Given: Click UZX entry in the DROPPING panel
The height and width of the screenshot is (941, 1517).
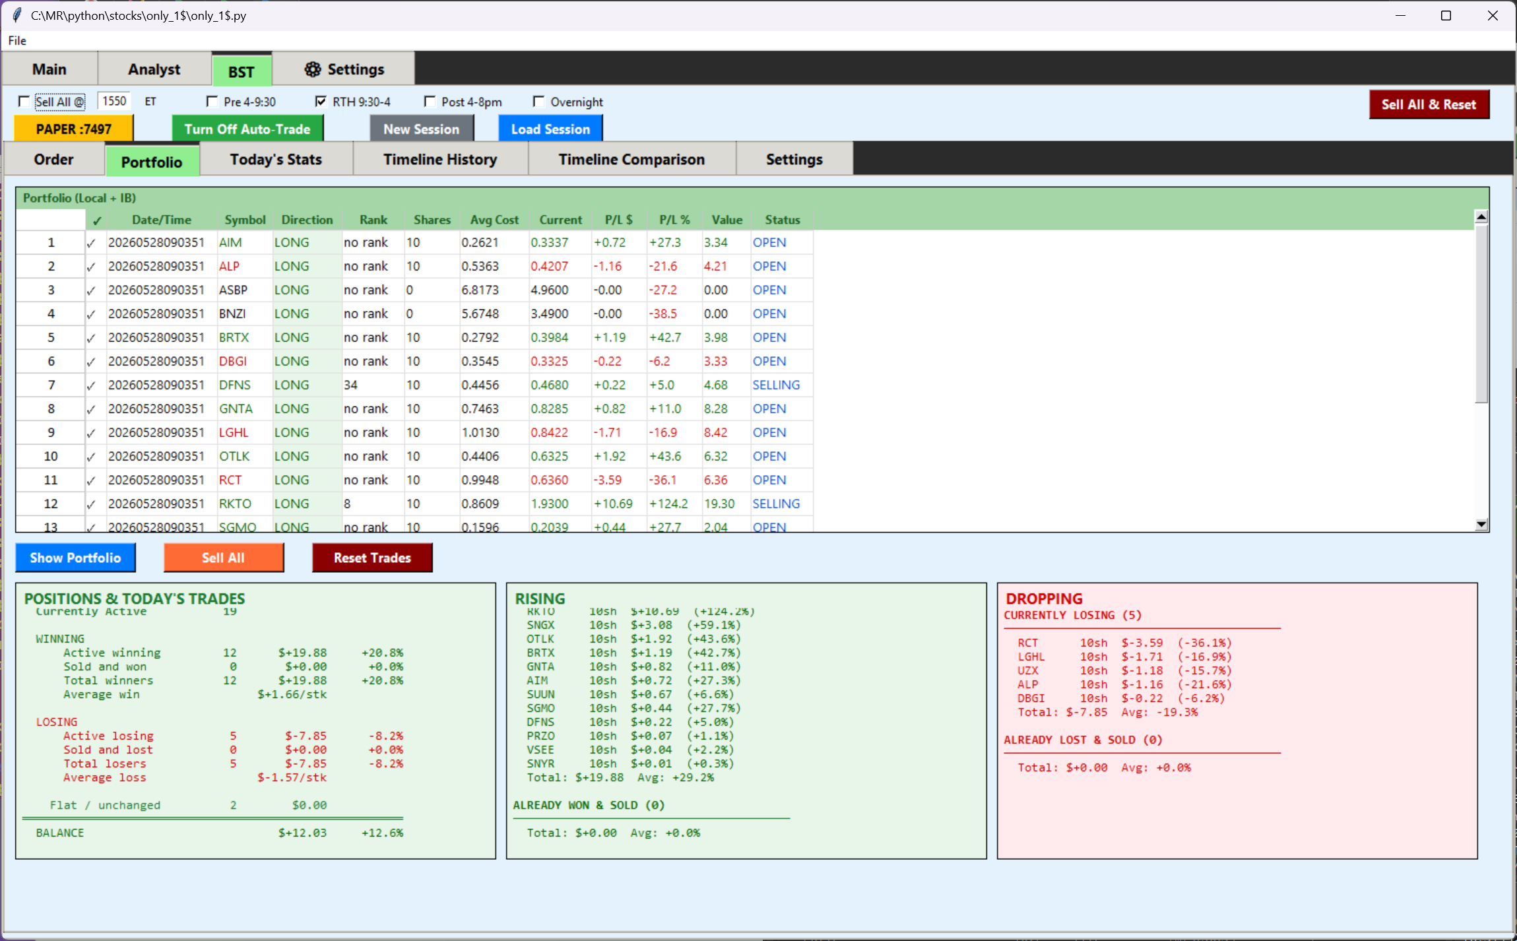Looking at the screenshot, I should pos(1124,670).
